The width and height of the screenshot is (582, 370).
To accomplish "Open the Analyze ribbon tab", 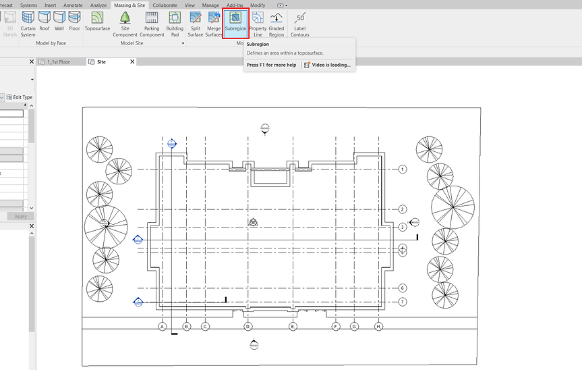I will (98, 5).
